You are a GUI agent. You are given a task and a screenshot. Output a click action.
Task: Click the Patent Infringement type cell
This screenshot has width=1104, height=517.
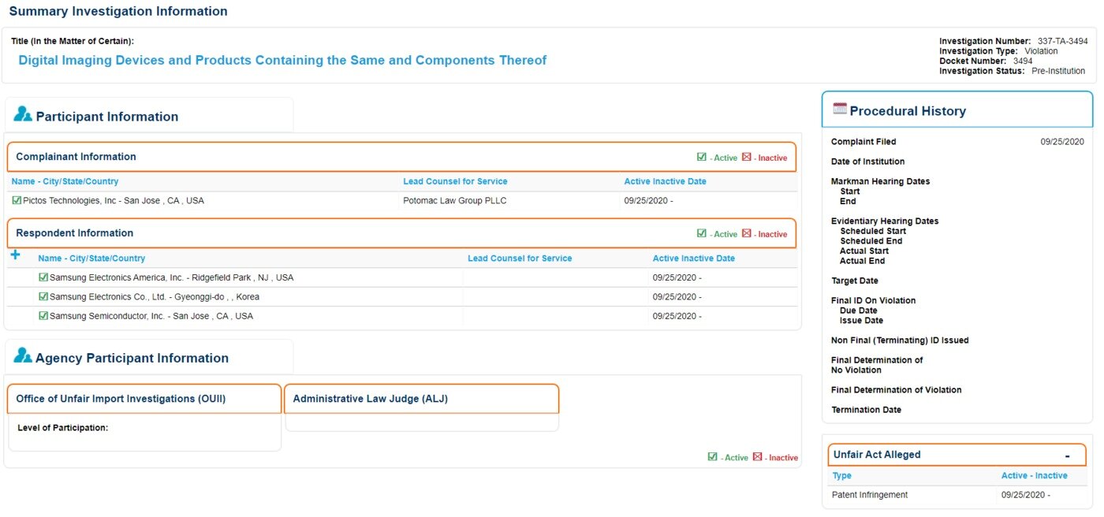[870, 495]
